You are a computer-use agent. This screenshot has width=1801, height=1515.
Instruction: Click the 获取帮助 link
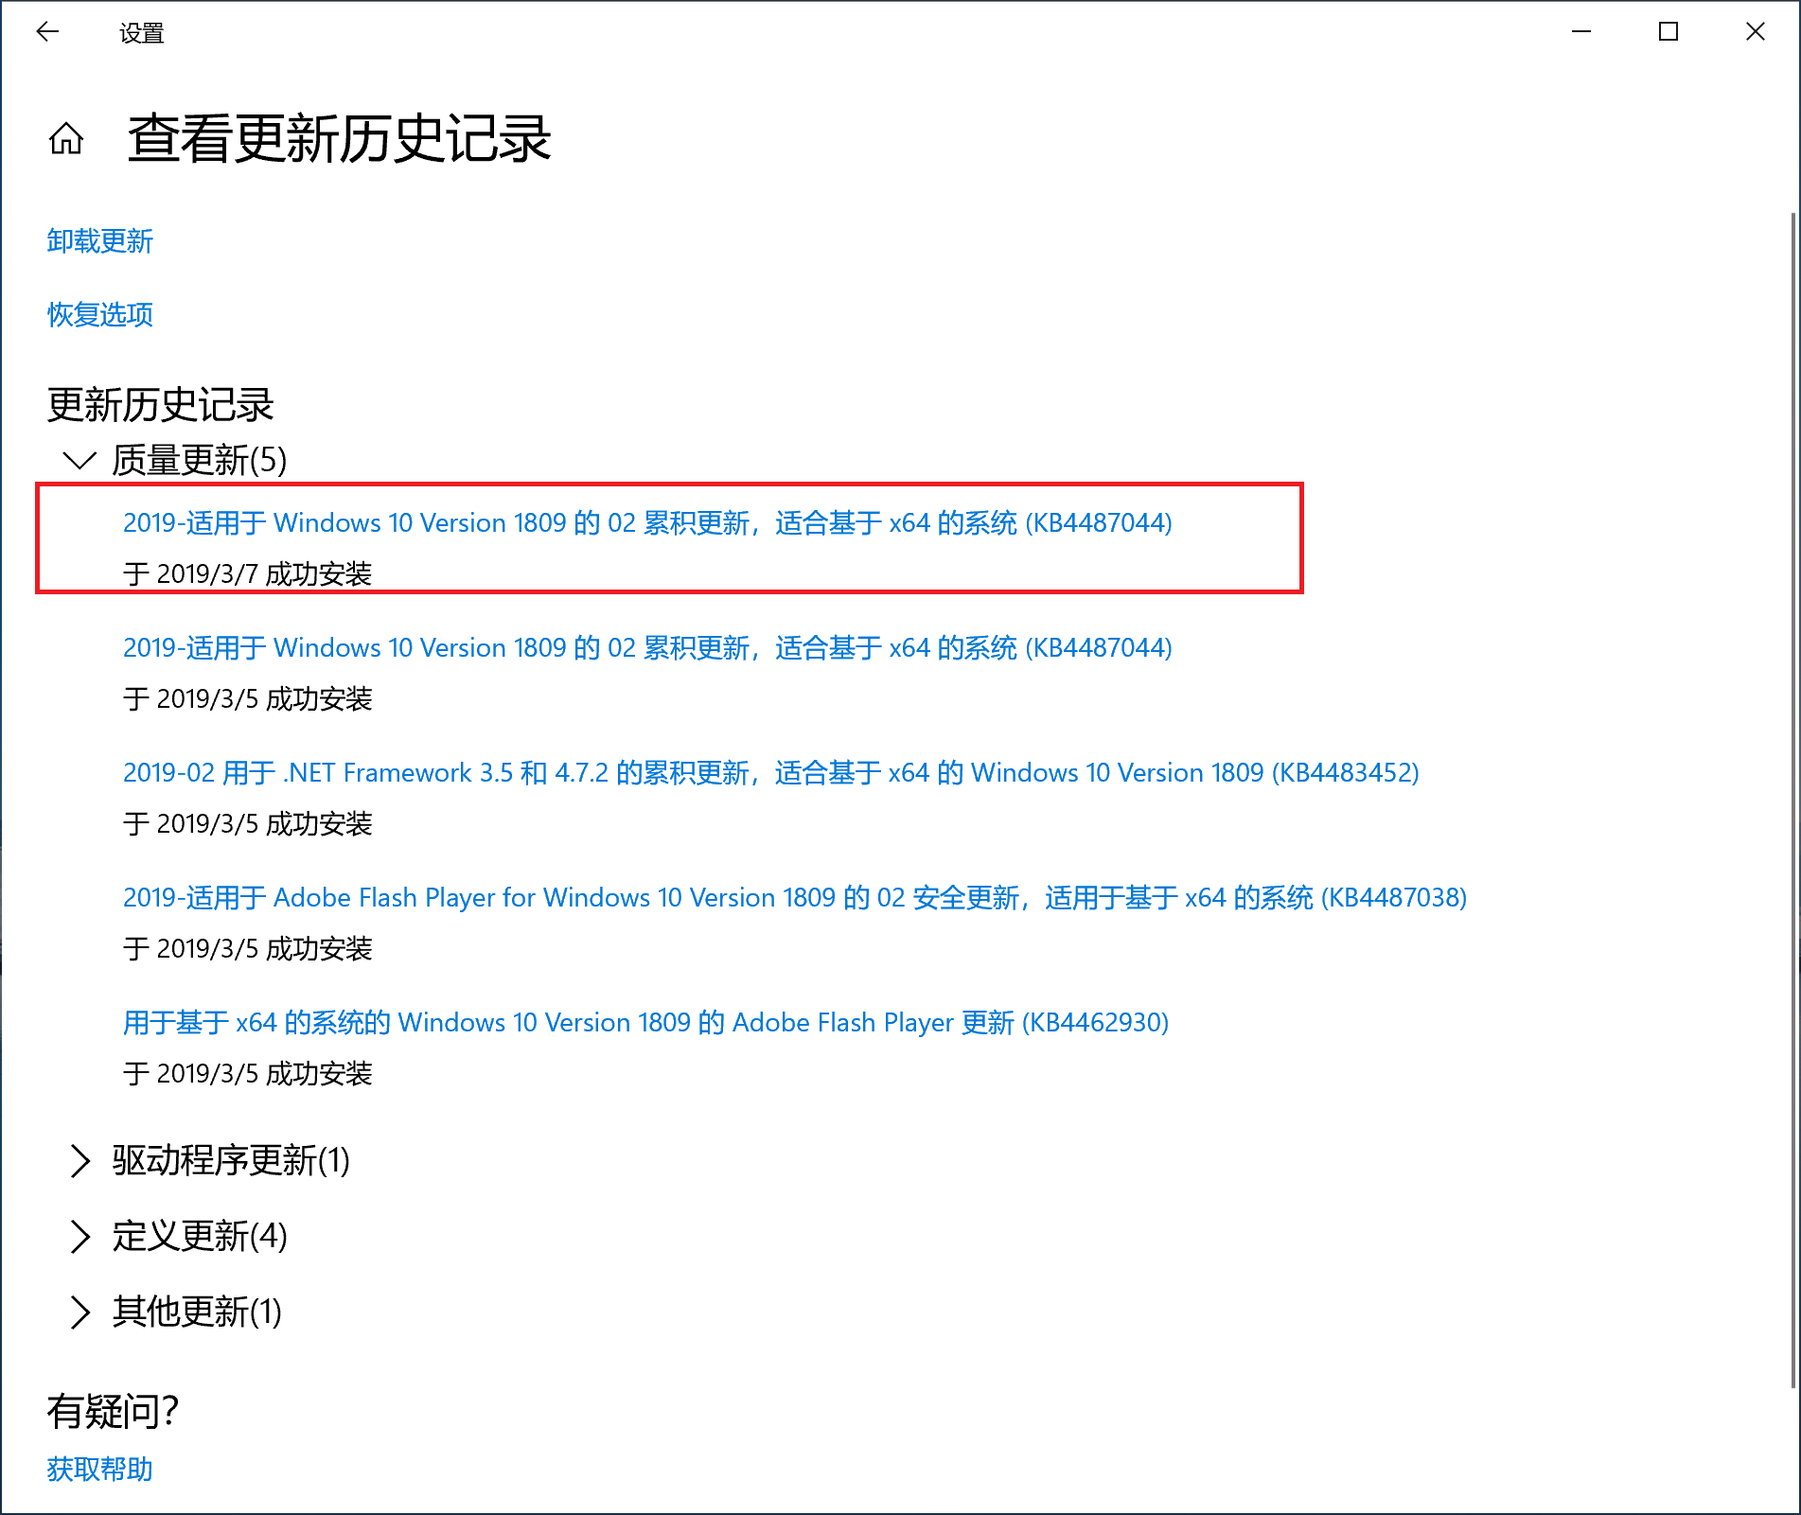click(99, 1469)
